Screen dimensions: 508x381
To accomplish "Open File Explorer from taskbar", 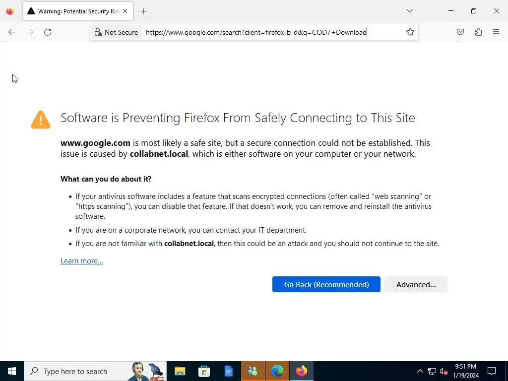I will 180,371.
